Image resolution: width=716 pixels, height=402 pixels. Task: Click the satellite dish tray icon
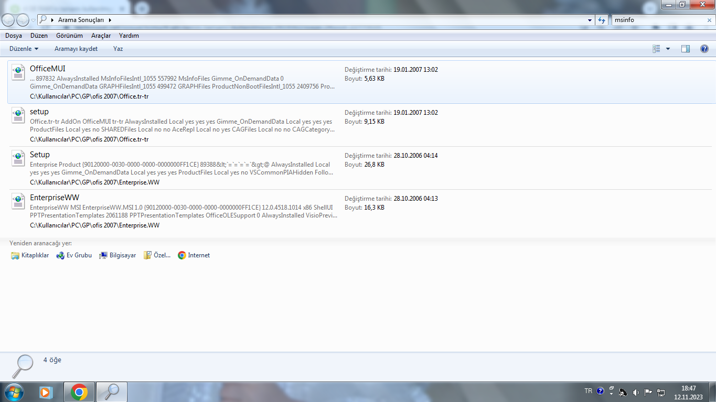(x=623, y=392)
